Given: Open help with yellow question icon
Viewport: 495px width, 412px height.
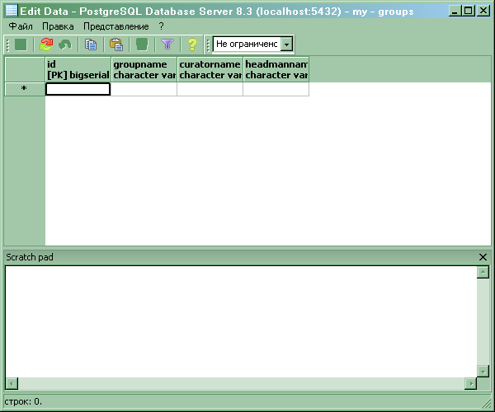Looking at the screenshot, I should pyautogui.click(x=192, y=44).
